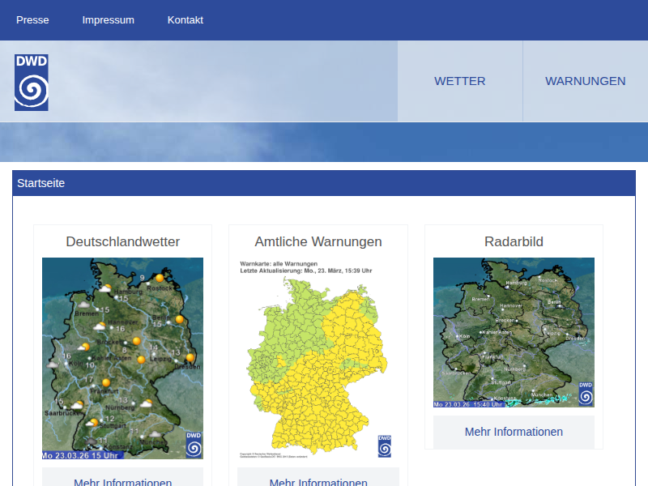
Task: Click Mehr Informationen under Deutschlandwetter
Action: point(122,483)
